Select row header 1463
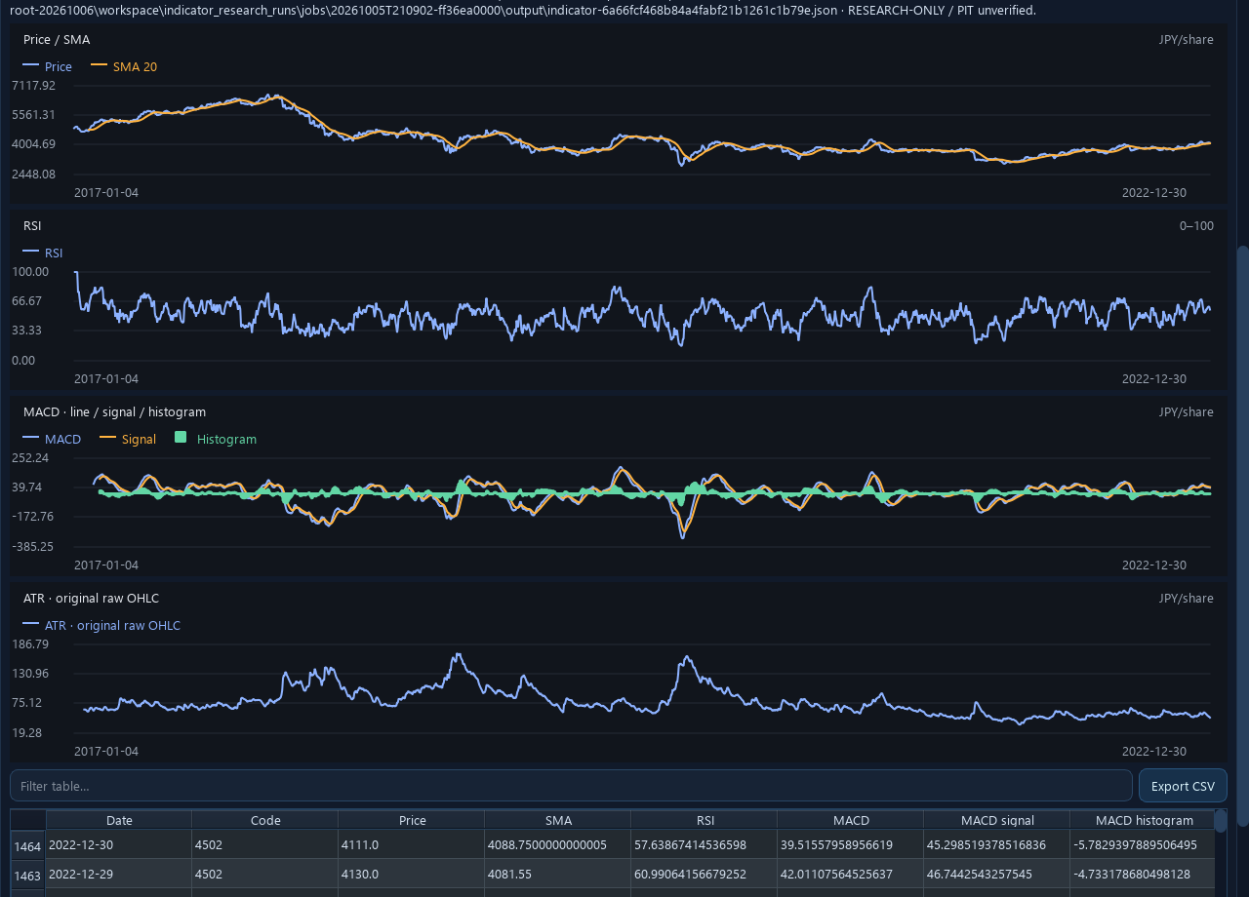Viewport: 1249px width, 897px height. [28, 874]
